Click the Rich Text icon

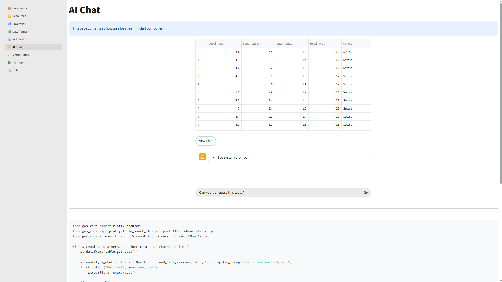tap(9, 39)
